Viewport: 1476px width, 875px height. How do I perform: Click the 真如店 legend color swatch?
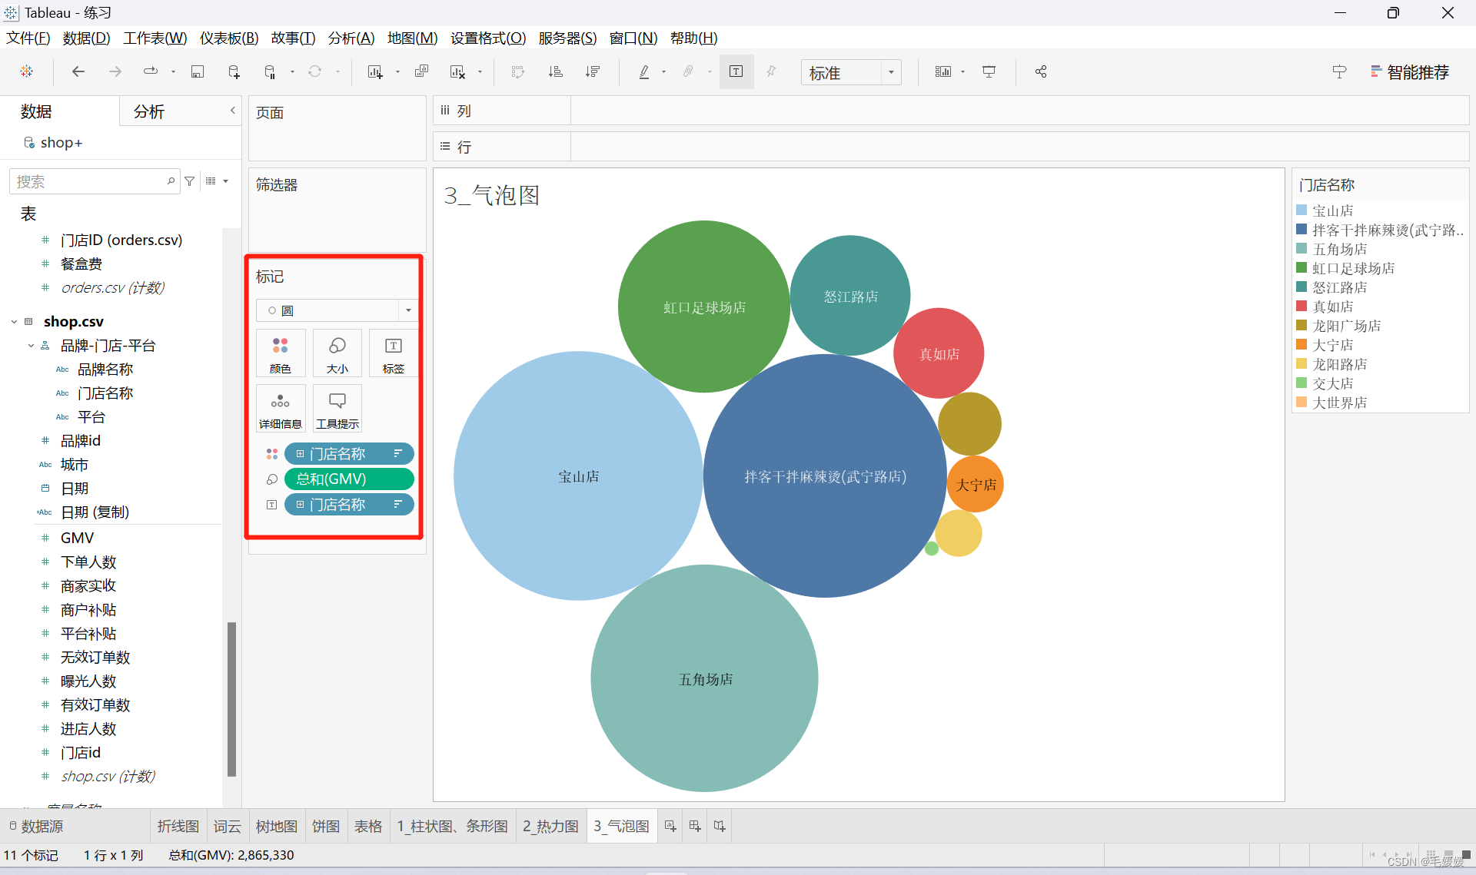pos(1301,306)
